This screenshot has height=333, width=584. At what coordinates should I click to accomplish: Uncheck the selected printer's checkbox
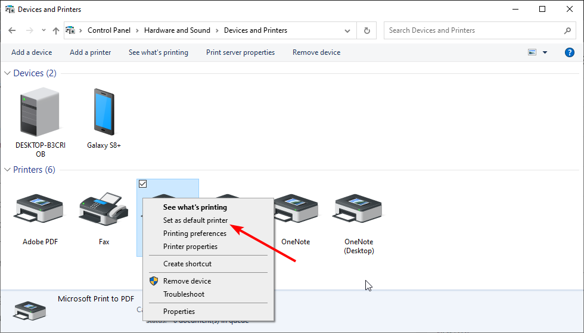point(142,184)
